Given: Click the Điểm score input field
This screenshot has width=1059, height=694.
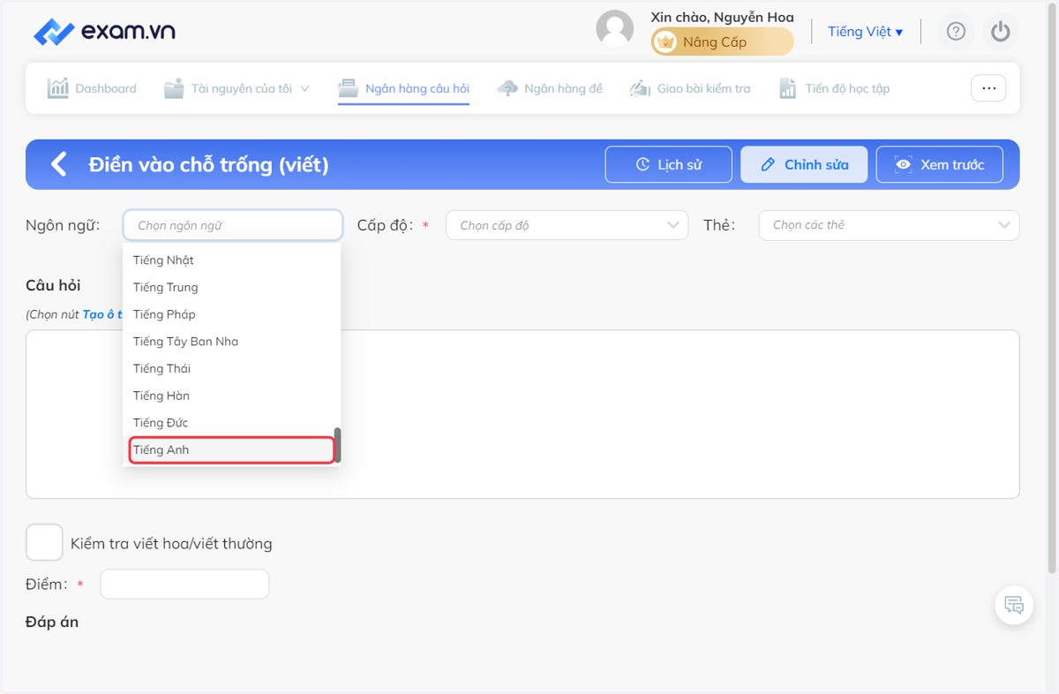Looking at the screenshot, I should coord(184,585).
